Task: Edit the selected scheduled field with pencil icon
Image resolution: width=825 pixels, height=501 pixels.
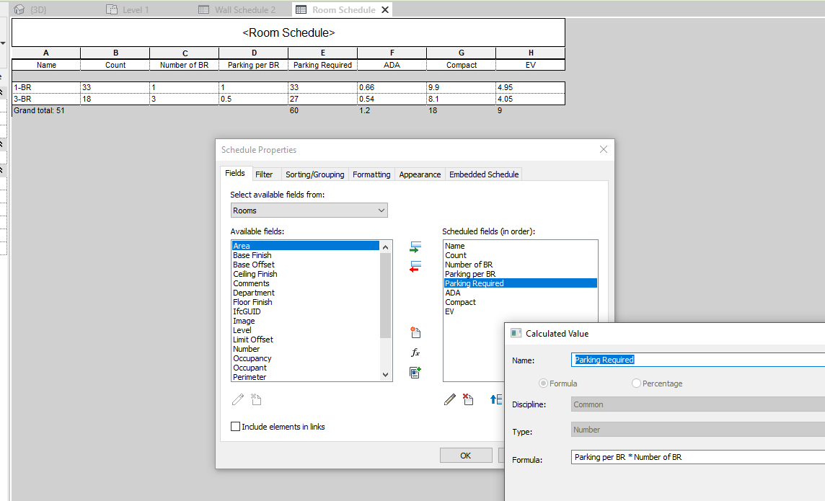Action: (449, 399)
